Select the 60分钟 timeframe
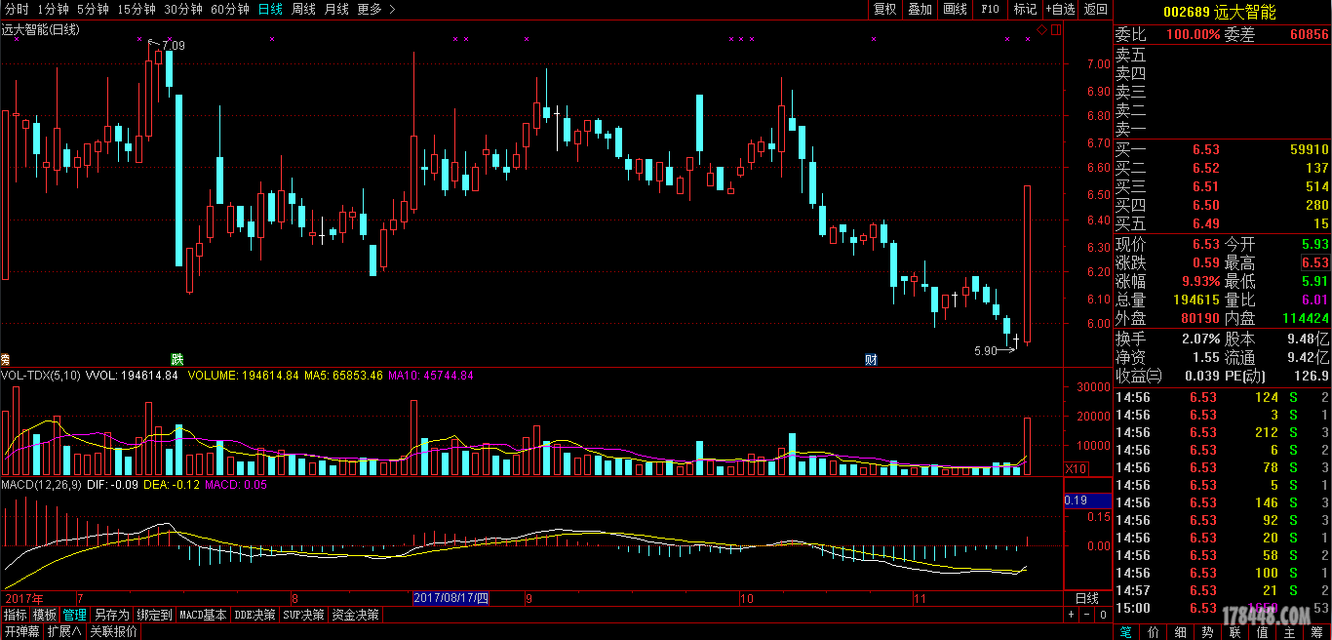This screenshot has width=1332, height=640. tap(230, 9)
